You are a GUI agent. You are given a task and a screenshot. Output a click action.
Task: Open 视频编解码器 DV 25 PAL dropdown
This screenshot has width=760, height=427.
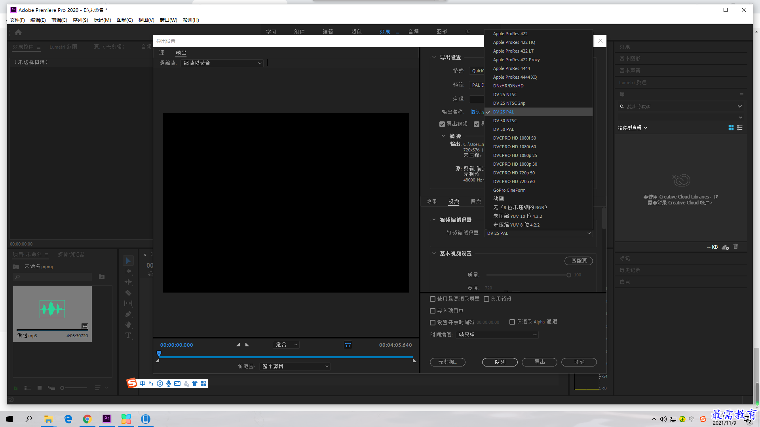[538, 233]
